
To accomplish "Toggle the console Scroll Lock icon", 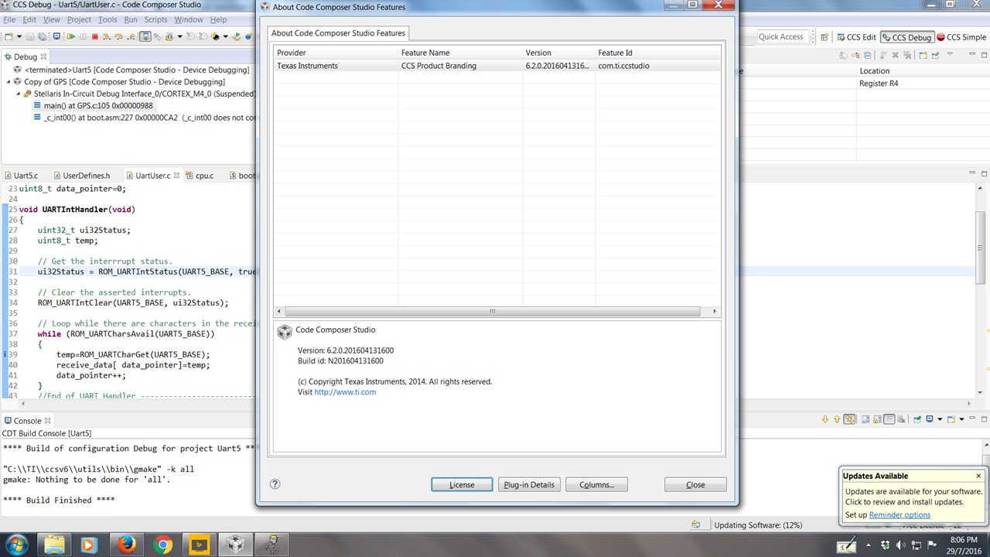I will coord(877,419).
